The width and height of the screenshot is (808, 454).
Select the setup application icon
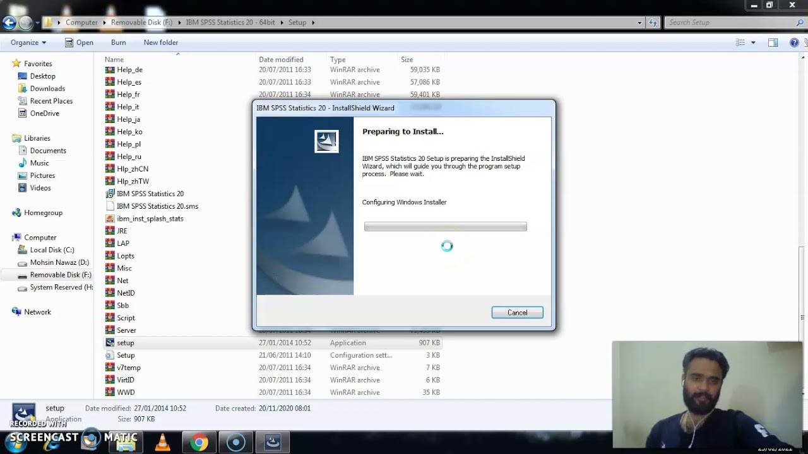(110, 343)
